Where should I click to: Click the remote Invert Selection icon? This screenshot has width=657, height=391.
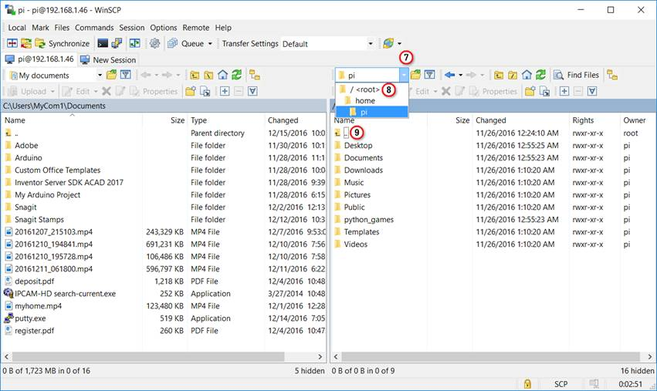click(592, 91)
